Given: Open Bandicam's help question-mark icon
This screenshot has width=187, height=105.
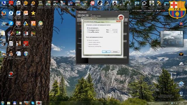Looking at the screenshot, I should pyautogui.click(x=116, y=12).
